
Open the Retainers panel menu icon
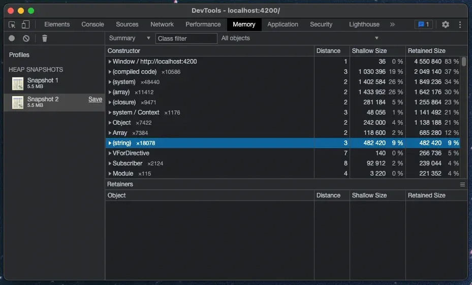pos(462,184)
